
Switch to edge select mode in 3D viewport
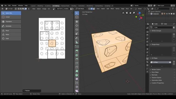[x=92, y=9]
